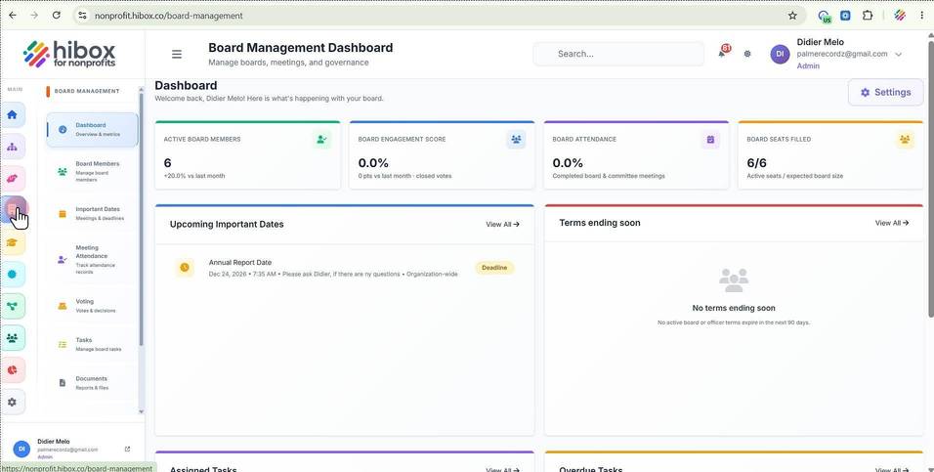Screen dimensions: 934x472
Task: Open the green workflow nodes icon in sidebar
Action: coord(13,306)
